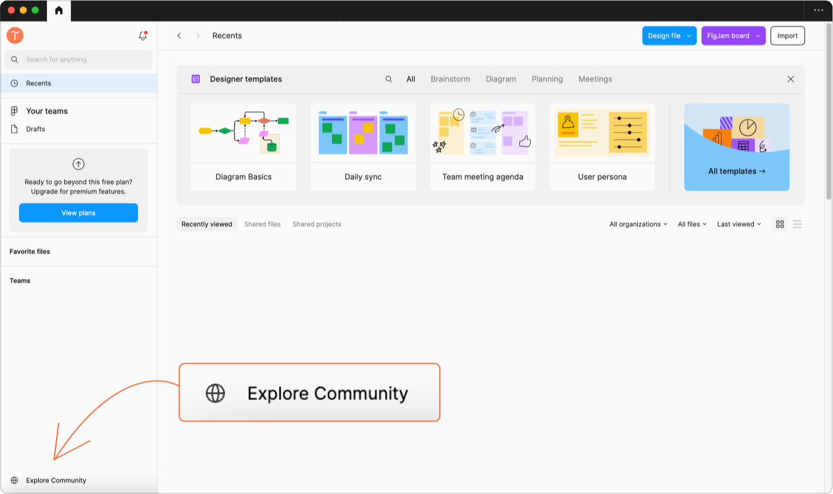The width and height of the screenshot is (833, 494).
Task: Click the Figma logo beside Your teams
Action: click(14, 111)
